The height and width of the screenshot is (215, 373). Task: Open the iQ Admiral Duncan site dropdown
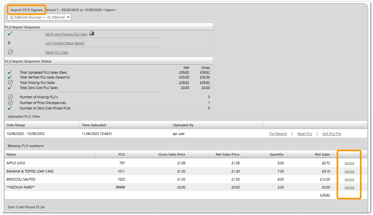(39, 17)
